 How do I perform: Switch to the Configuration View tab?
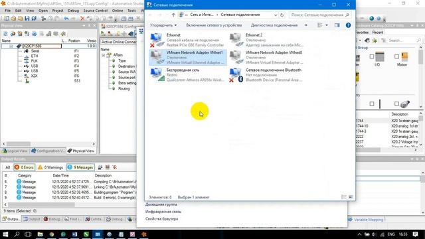click(48, 151)
